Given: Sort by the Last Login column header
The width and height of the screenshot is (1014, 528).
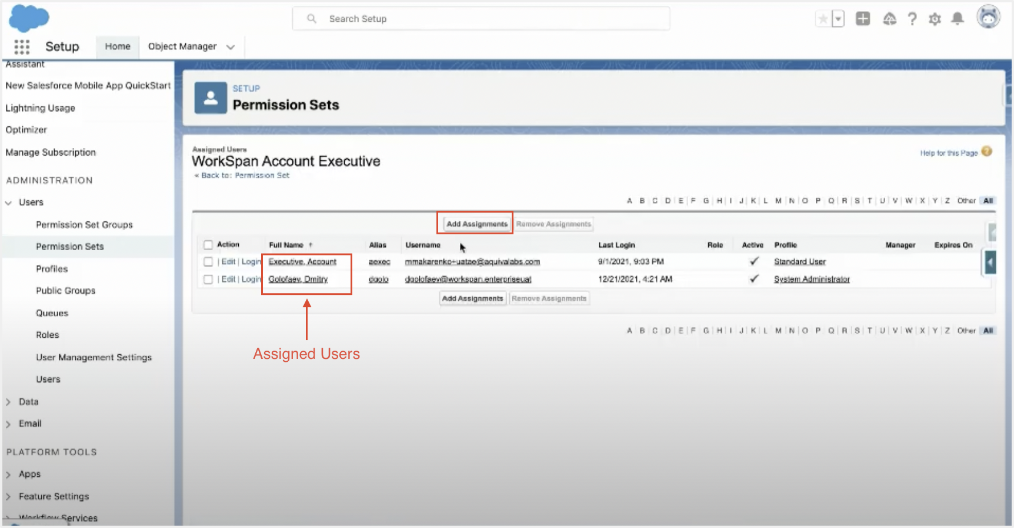Looking at the screenshot, I should (x=616, y=245).
